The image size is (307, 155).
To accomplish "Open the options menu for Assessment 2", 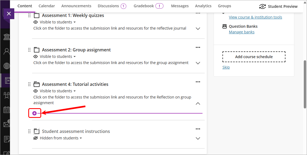I will pos(198,47).
